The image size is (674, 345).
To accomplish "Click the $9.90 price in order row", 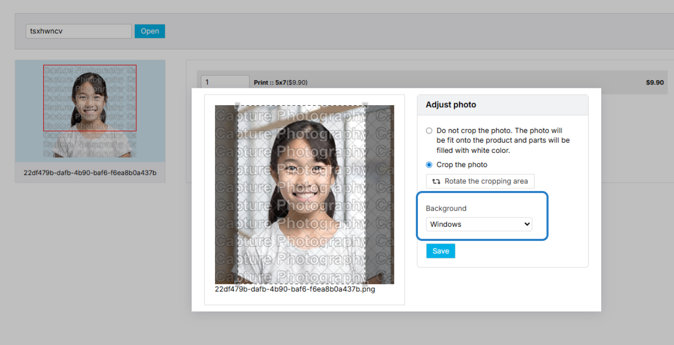I will [x=655, y=83].
